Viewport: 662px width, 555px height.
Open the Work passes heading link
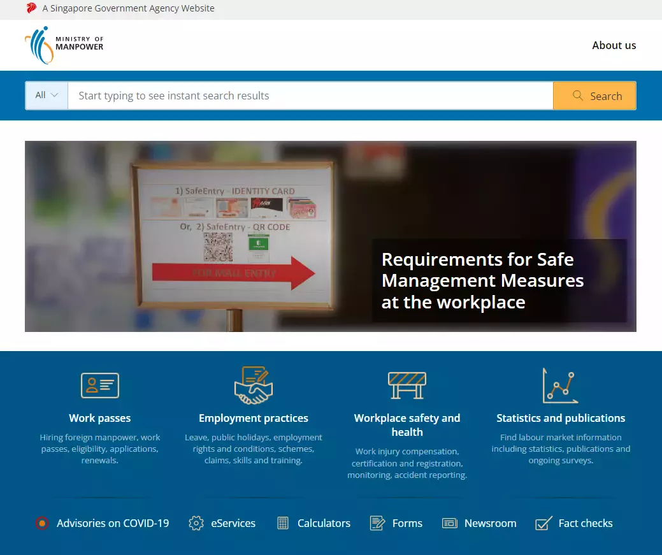click(x=100, y=418)
